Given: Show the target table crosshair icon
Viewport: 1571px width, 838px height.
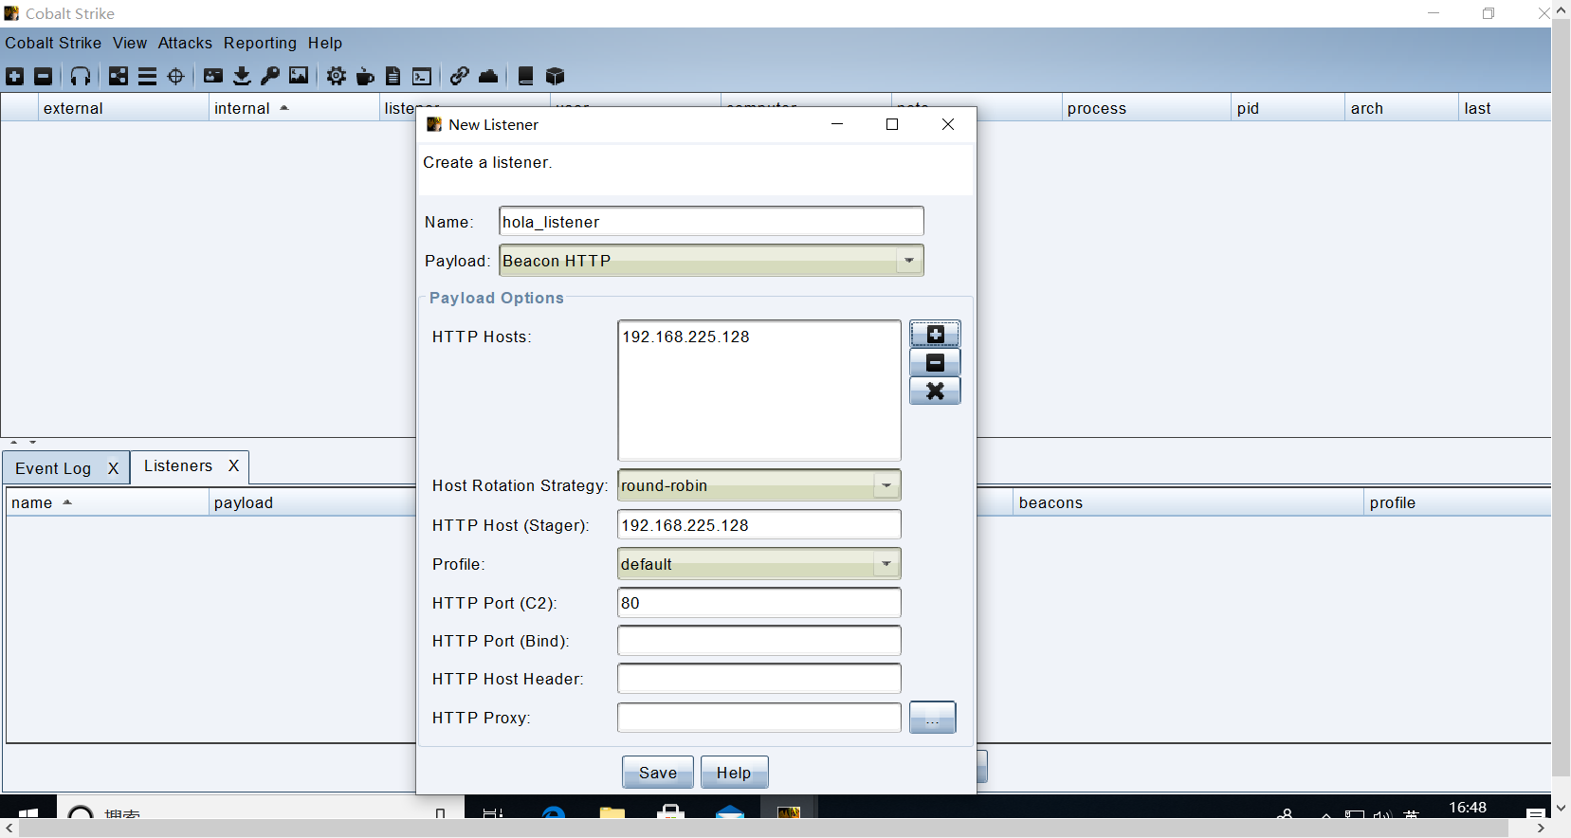Looking at the screenshot, I should click(x=175, y=76).
